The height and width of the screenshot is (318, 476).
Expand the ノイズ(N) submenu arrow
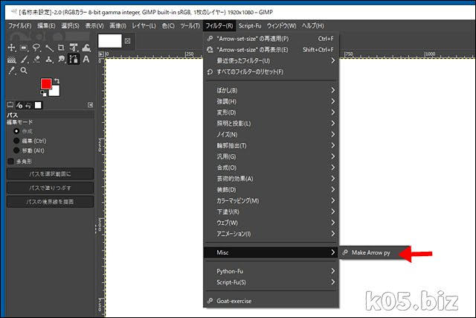[x=332, y=134]
